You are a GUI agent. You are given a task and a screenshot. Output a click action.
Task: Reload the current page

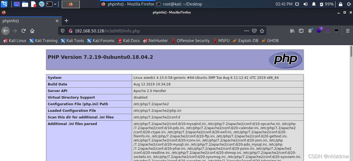(23, 31)
